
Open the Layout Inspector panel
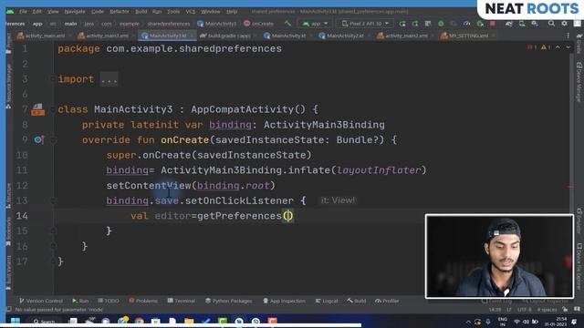545,301
